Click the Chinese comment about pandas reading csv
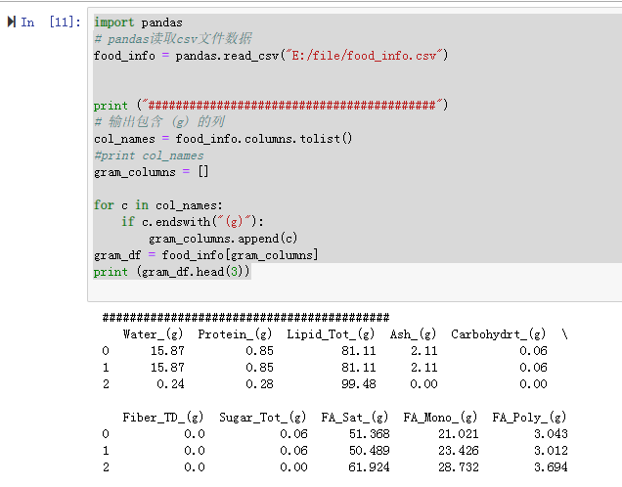This screenshot has height=487, width=622. 173,38
